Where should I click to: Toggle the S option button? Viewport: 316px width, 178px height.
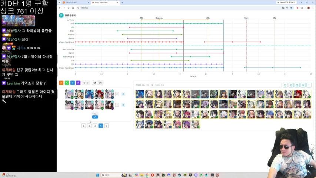pyautogui.click(x=84, y=83)
